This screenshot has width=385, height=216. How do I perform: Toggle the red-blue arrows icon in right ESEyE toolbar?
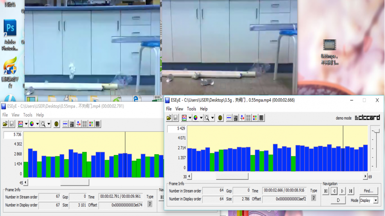(242, 118)
